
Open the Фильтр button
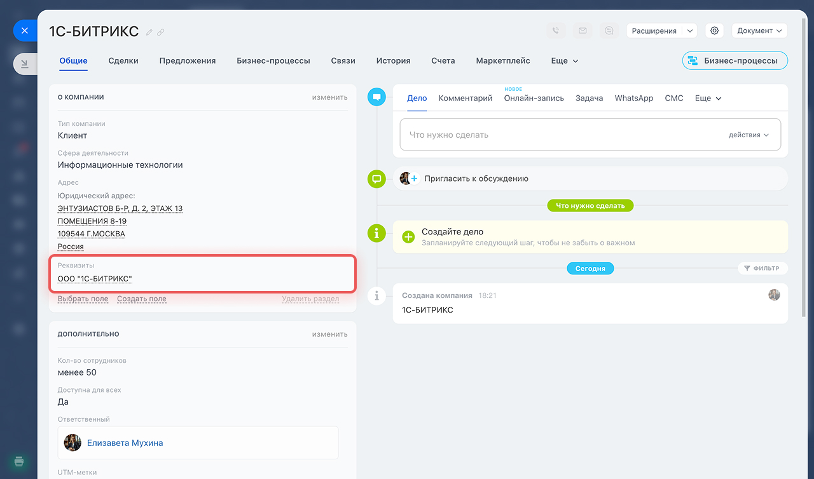pyautogui.click(x=762, y=269)
